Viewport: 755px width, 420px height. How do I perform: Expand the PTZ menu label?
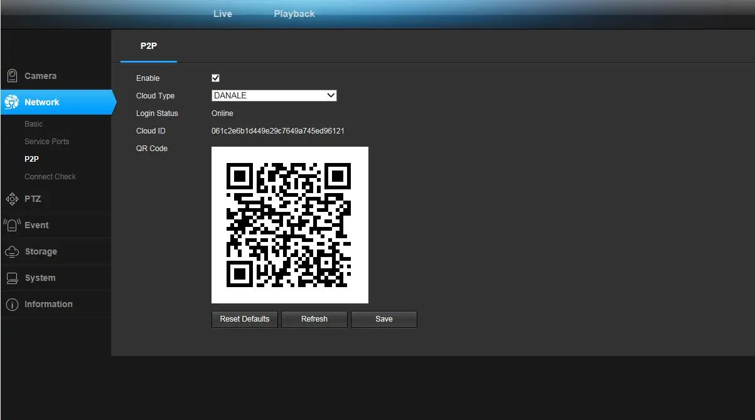pos(33,199)
